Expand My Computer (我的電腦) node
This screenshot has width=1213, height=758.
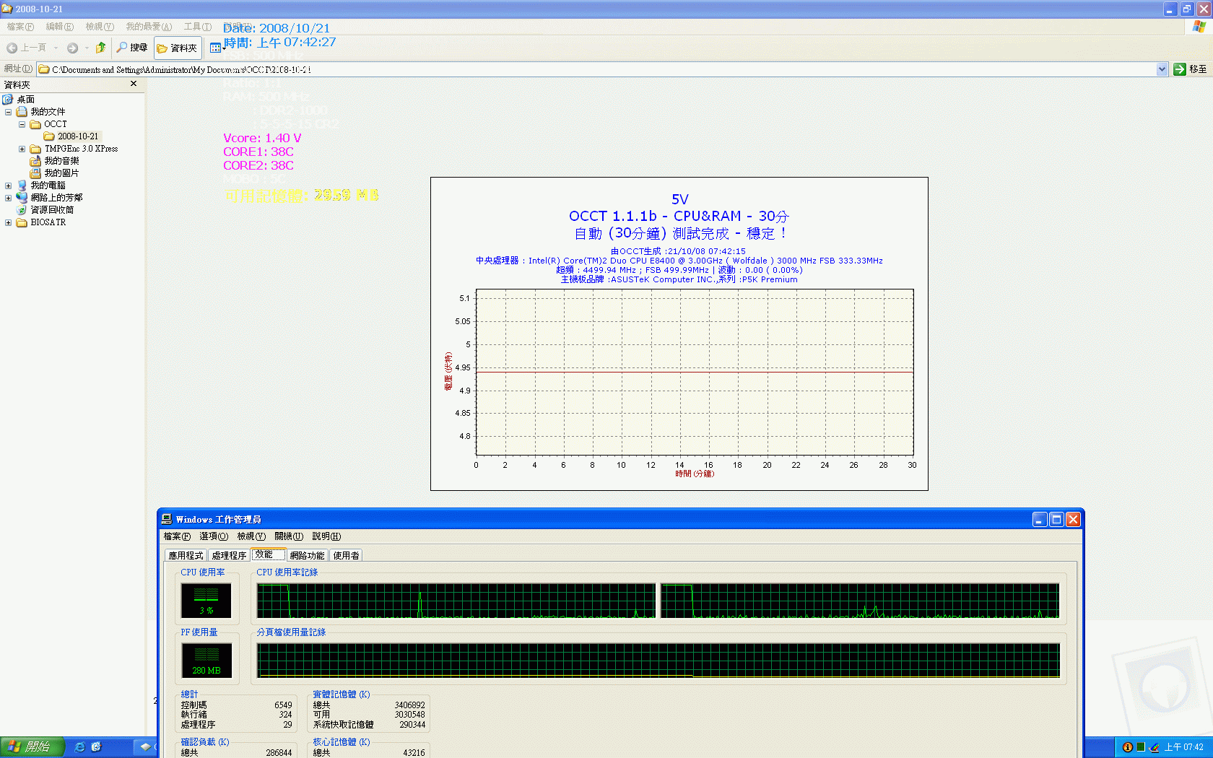(x=9, y=186)
